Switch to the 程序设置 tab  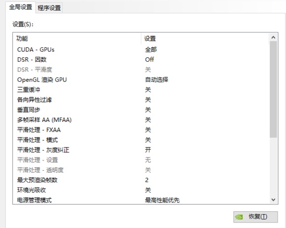pyautogui.click(x=49, y=8)
